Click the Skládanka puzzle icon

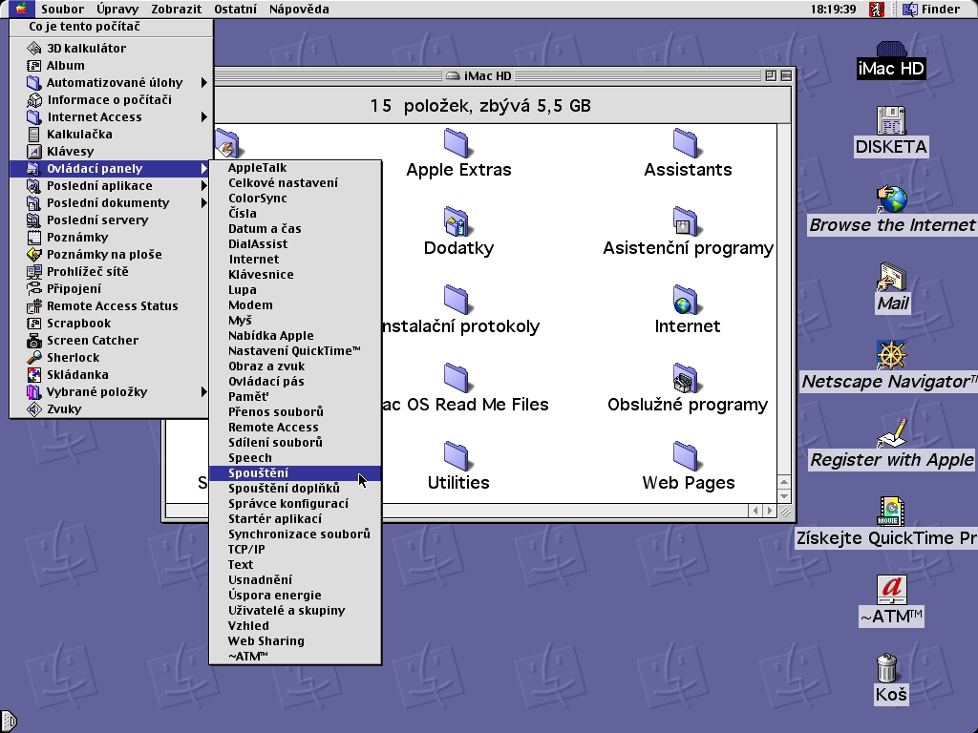click(34, 374)
